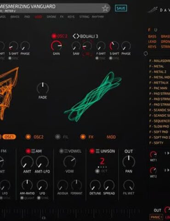Click the AM-RATIO knob
The height and width of the screenshot is (221, 170).
click(27, 185)
